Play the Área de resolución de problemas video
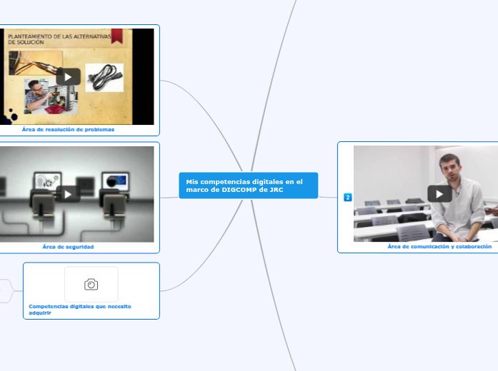This screenshot has width=498, height=371. point(68,76)
